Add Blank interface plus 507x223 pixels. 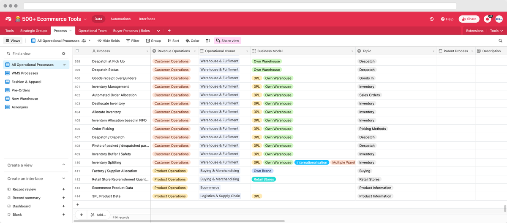coord(63,215)
